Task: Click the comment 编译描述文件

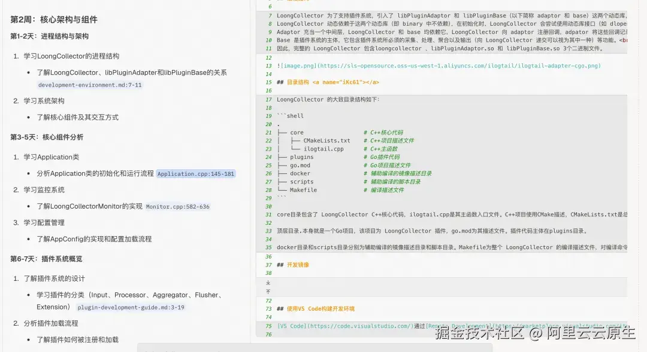Action: pyautogui.click(x=387, y=190)
